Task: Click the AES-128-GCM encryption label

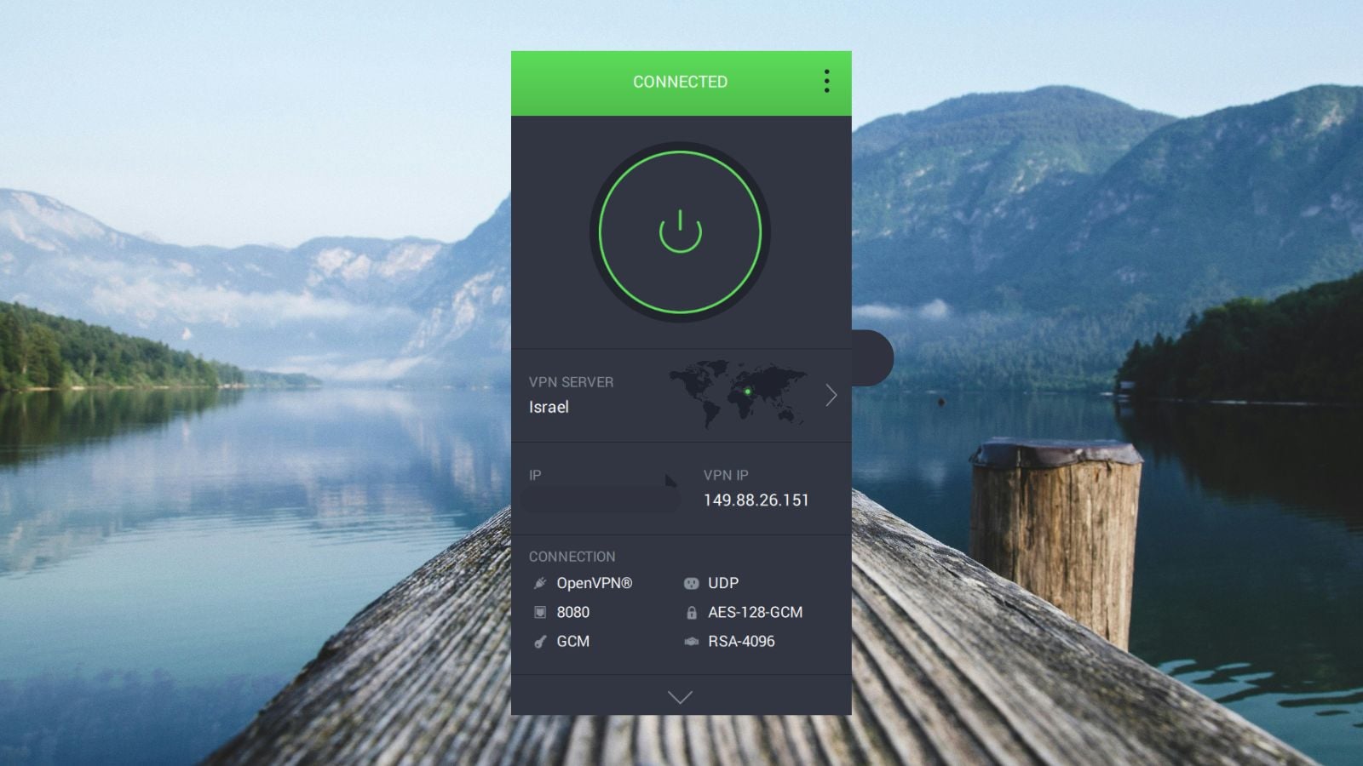Action: pyautogui.click(x=755, y=612)
